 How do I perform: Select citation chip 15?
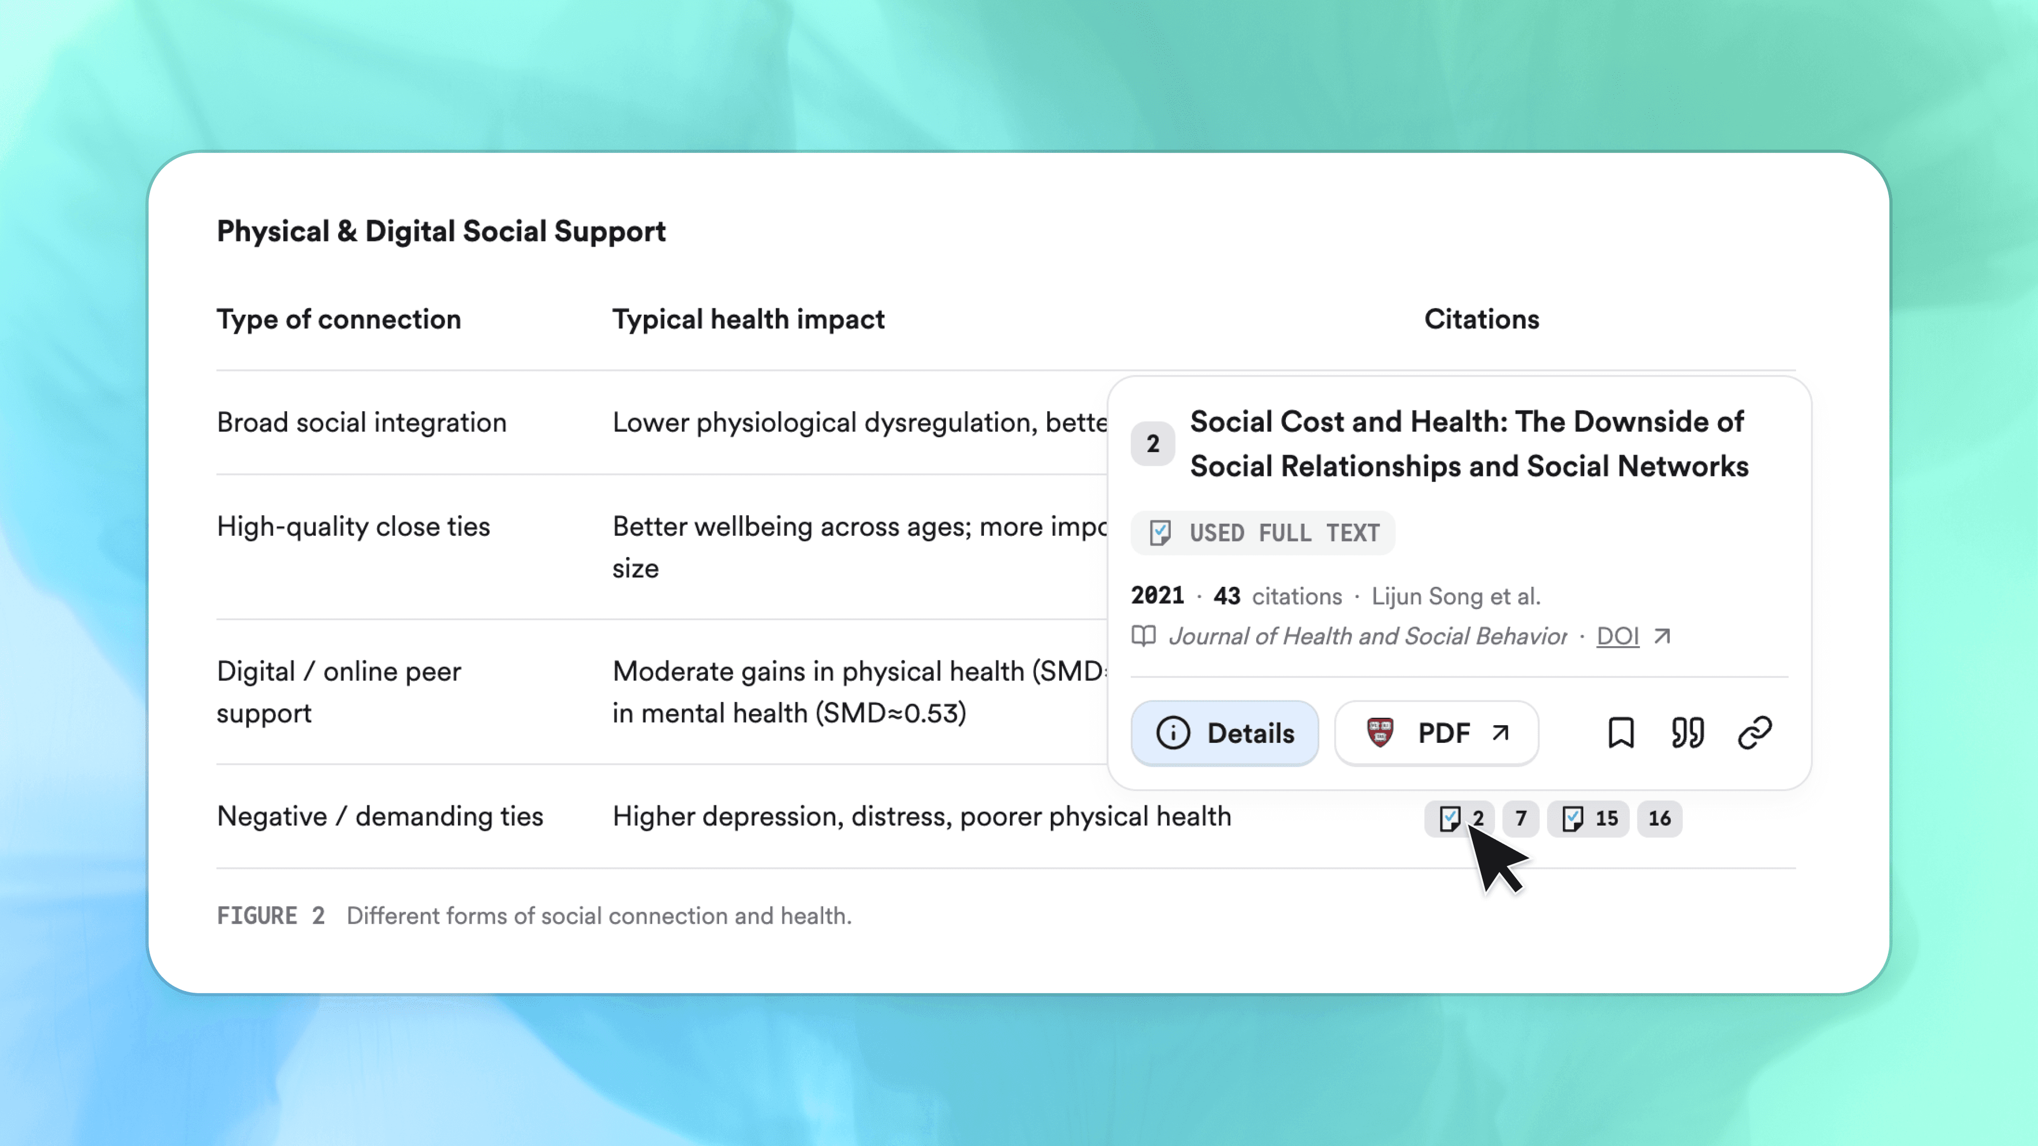click(1588, 818)
